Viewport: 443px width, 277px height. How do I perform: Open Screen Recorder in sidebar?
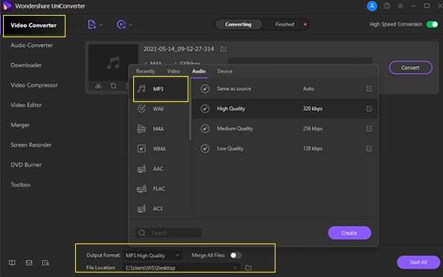(x=31, y=144)
